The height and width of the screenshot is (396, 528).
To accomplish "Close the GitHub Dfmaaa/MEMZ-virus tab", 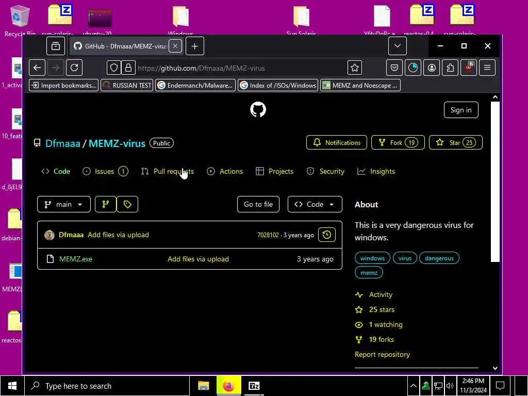I will (175, 46).
